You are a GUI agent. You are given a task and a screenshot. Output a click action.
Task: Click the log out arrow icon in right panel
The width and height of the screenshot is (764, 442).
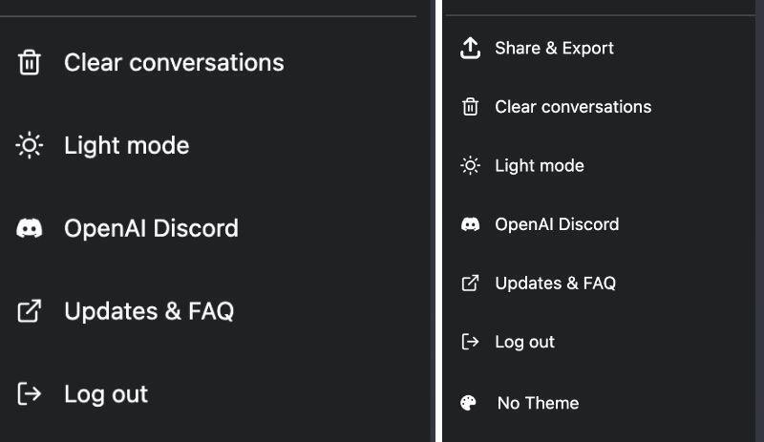click(x=469, y=342)
